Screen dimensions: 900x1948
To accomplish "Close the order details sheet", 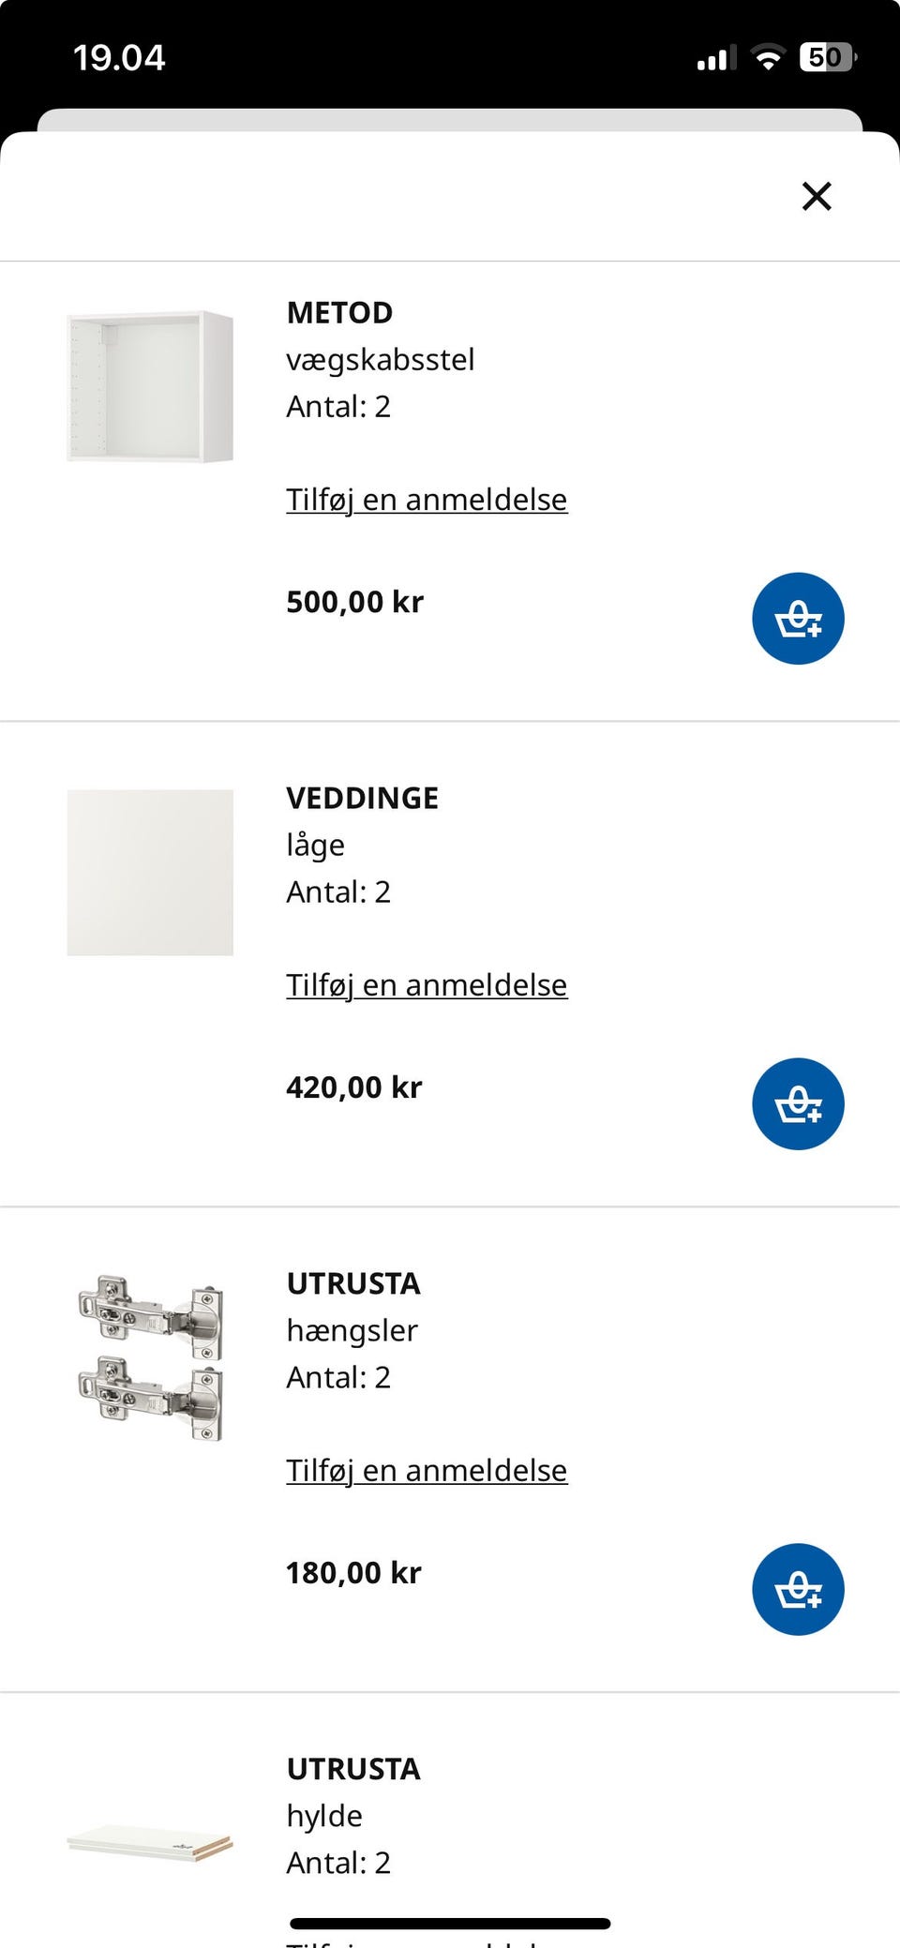I will pyautogui.click(x=817, y=196).
